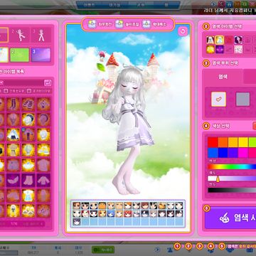Pick the purple background thumbnail 3
256x256 pixels.
[x=41, y=55]
